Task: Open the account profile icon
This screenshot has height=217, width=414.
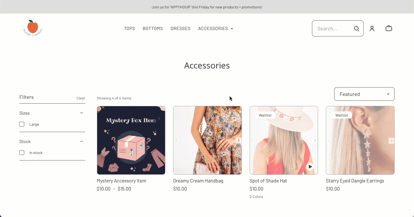Action: coord(372,28)
